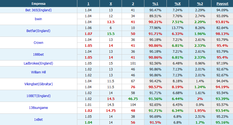
Task: Open the Betfair(England) link
Action: click(38, 31)
